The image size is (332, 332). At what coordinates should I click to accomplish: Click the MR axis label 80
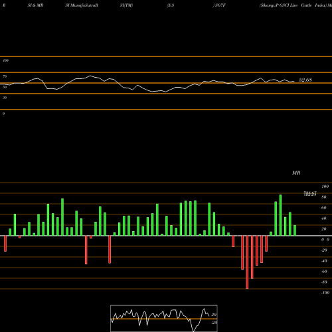[324, 197]
